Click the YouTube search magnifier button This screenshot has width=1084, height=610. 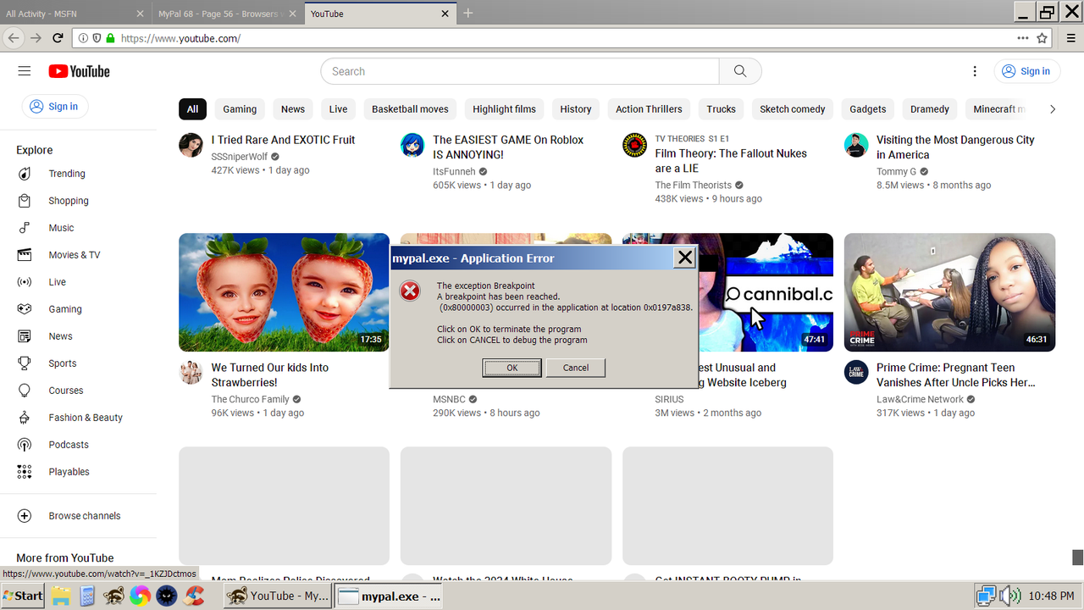click(740, 71)
